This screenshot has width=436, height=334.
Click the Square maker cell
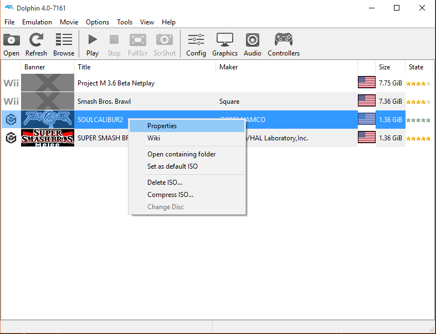(229, 102)
